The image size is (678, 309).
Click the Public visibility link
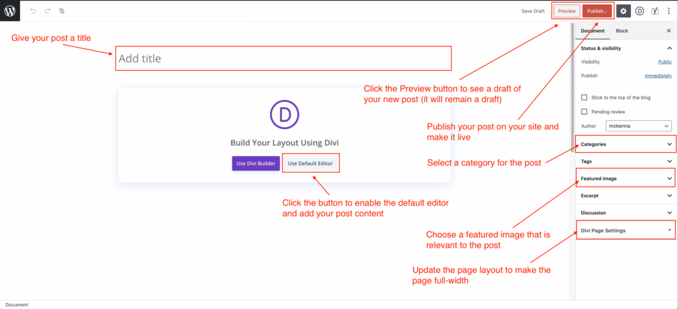tap(664, 62)
